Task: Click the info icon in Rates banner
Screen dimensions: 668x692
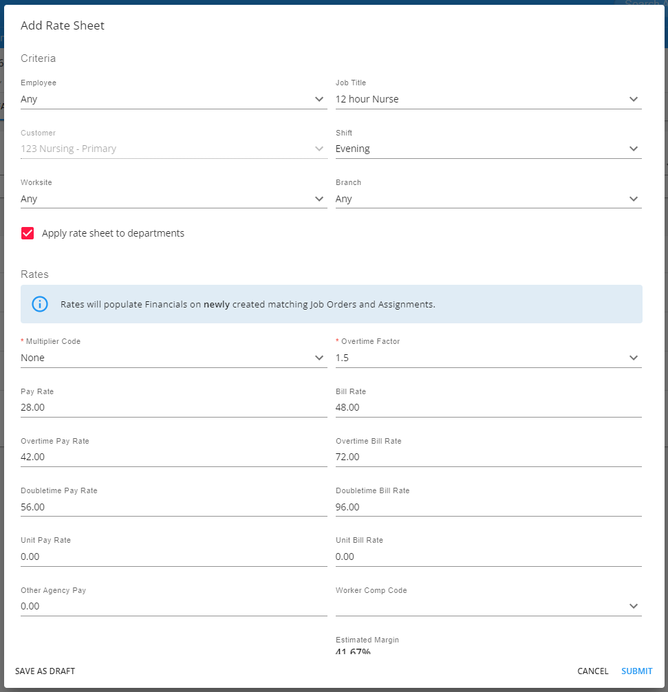Action: (41, 304)
